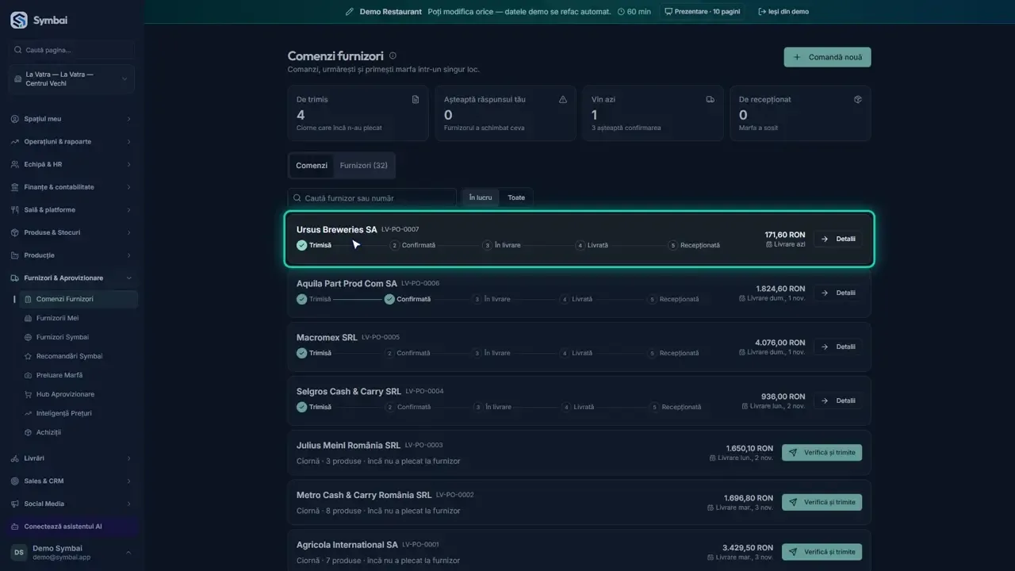
Task: Expand the Echipă & HR chevron
Action: (x=128, y=164)
